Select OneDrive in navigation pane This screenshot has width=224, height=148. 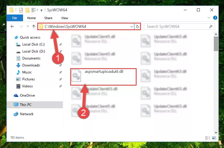point(27,95)
